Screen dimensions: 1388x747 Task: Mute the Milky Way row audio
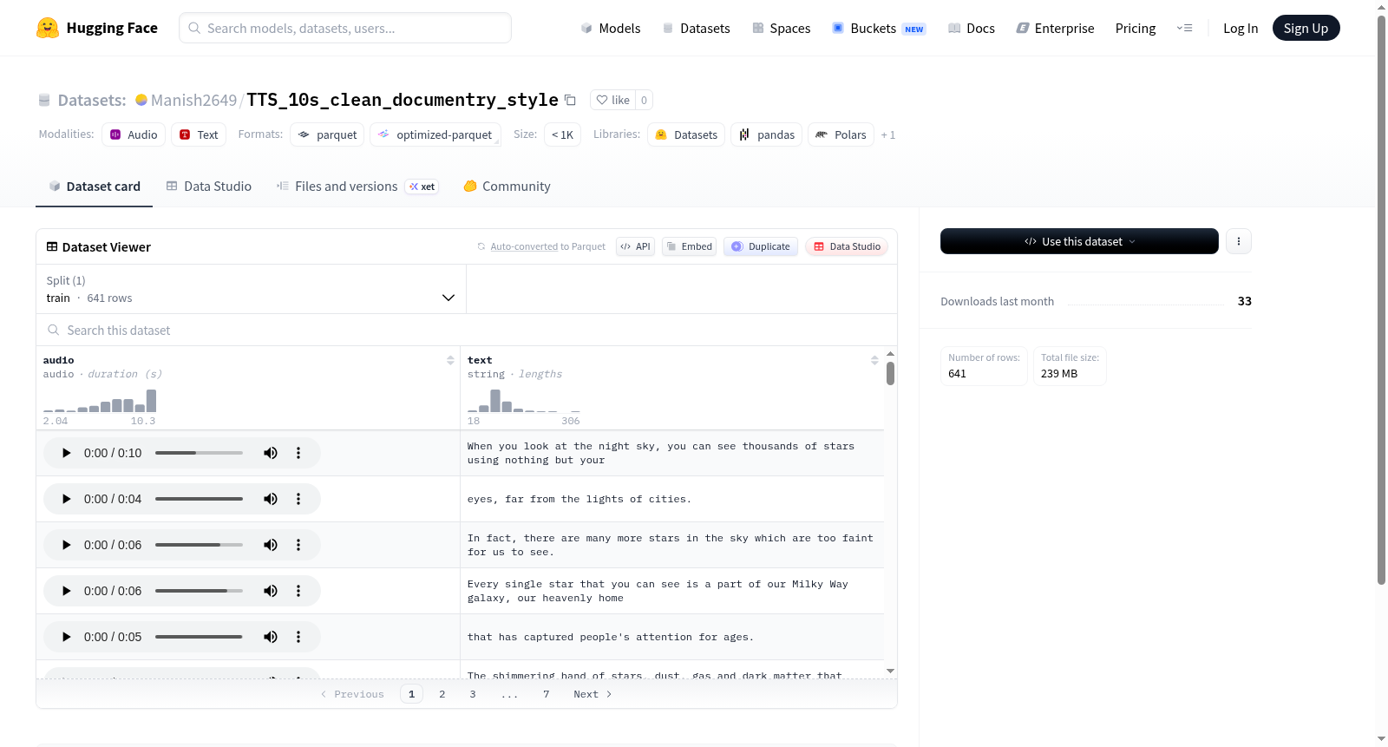coord(271,591)
